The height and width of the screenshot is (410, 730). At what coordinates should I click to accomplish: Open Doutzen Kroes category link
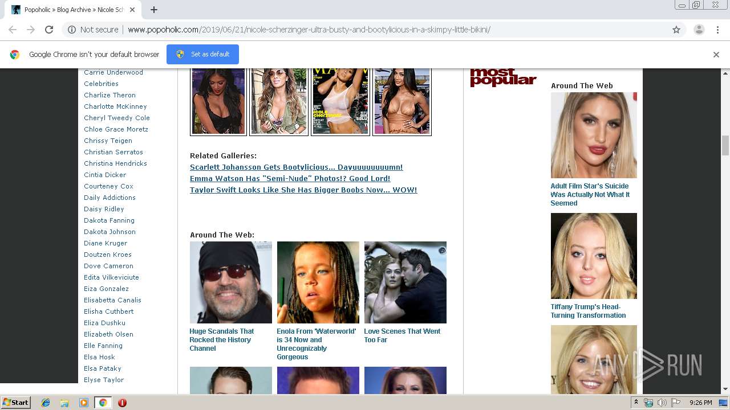pos(108,255)
